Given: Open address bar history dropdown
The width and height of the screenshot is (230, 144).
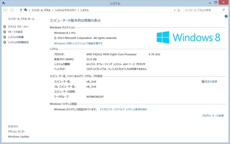Looking at the screenshot, I should 175,10.
